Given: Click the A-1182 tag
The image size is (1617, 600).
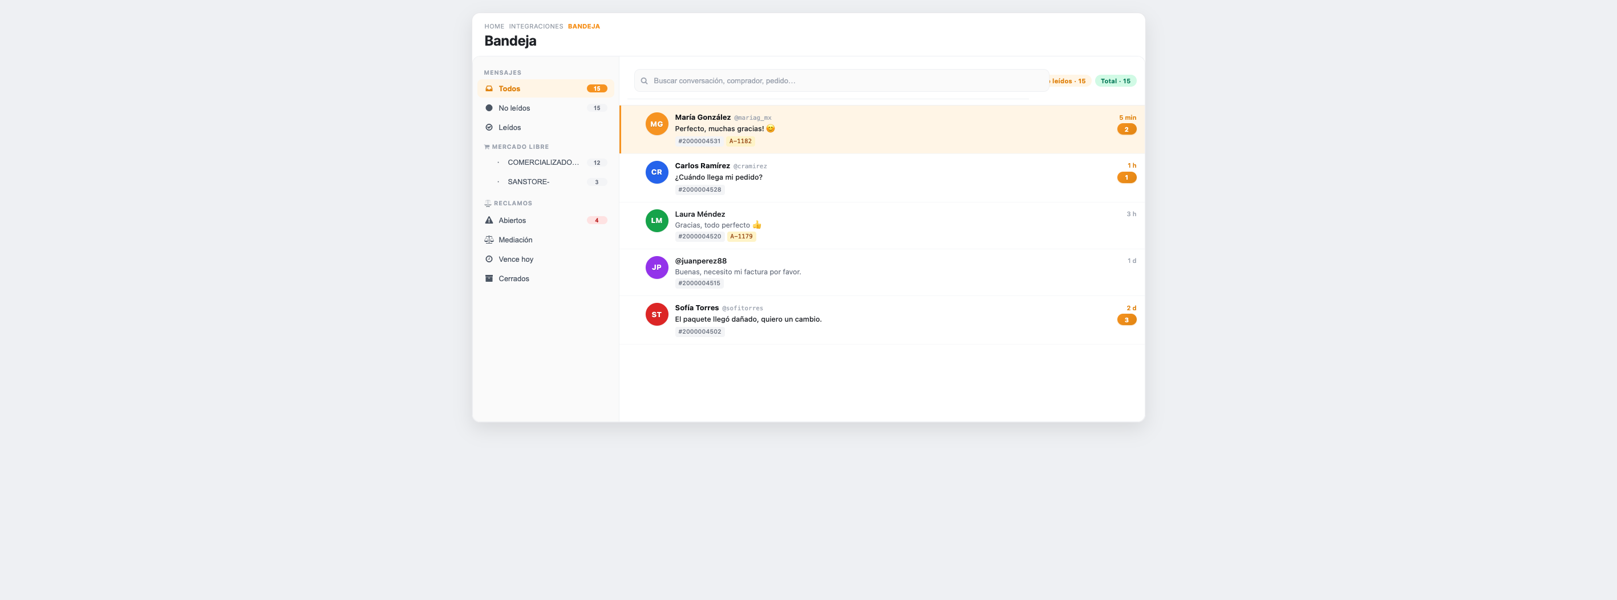Looking at the screenshot, I should pos(741,141).
